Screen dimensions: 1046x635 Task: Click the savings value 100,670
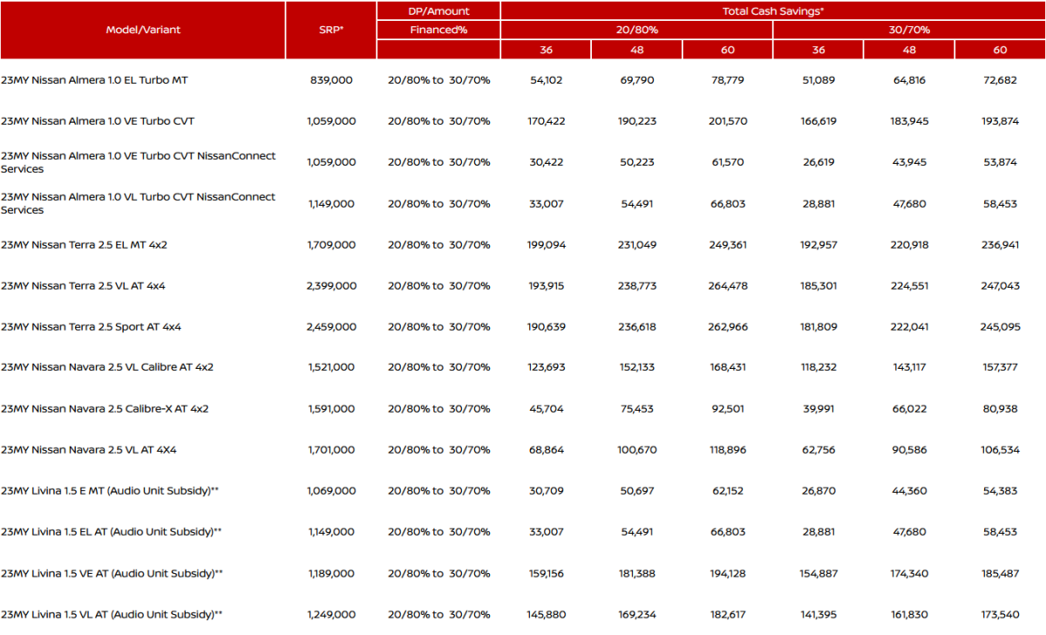pos(636,450)
